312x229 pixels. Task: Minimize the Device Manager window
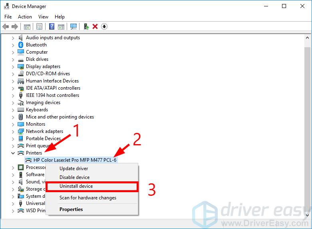click(x=266, y=6)
